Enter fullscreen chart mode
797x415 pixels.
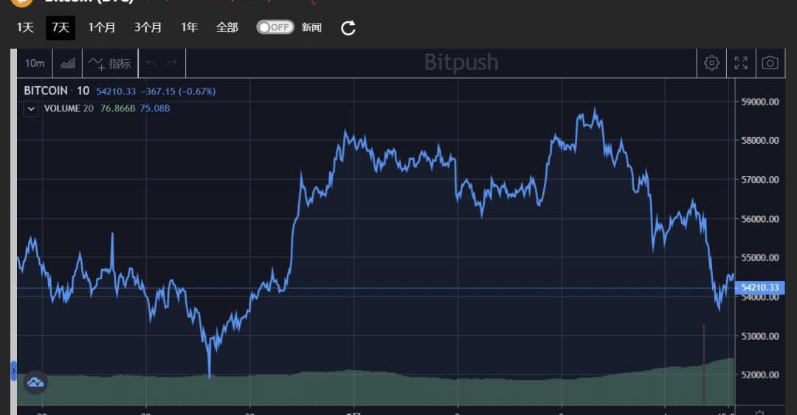(740, 63)
